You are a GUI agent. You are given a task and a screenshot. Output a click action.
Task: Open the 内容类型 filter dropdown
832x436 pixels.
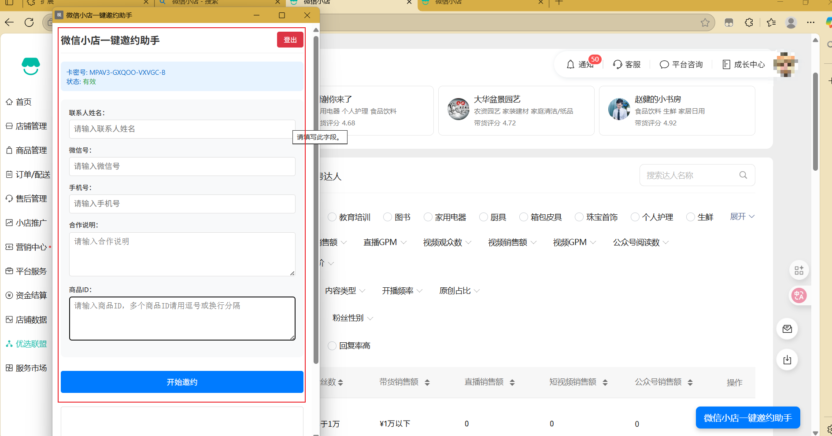point(345,291)
